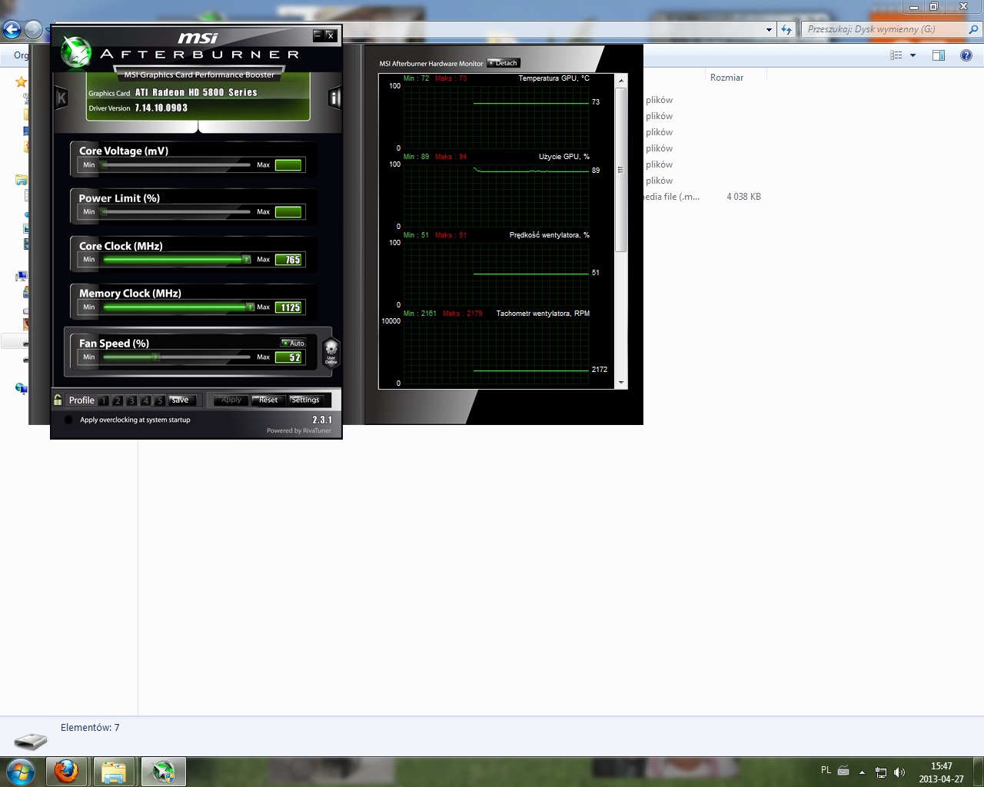Open the volume tray icon
The width and height of the screenshot is (984, 787).
pos(899,772)
